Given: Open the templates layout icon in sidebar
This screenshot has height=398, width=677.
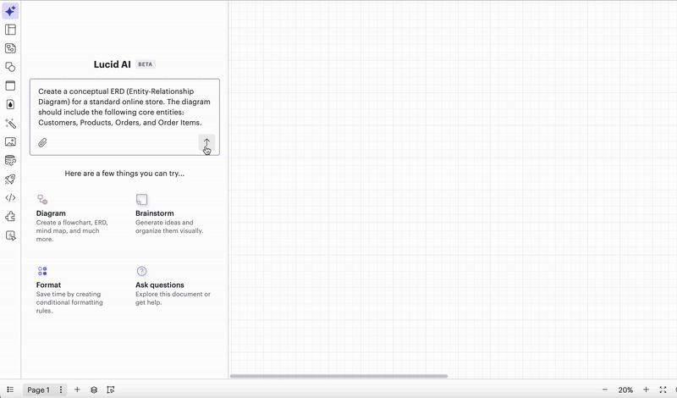Looking at the screenshot, I should point(10,30).
